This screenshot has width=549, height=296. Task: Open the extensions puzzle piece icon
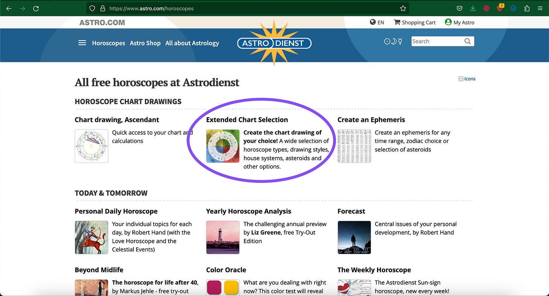click(527, 8)
